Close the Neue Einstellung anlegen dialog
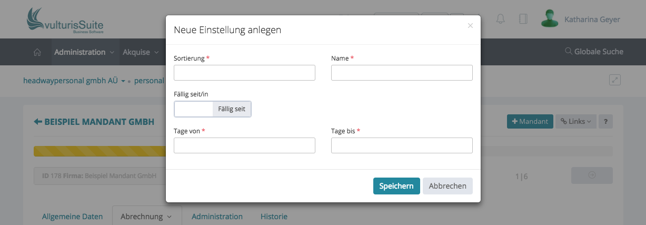Viewport: 646px width, 225px height. pyautogui.click(x=470, y=25)
